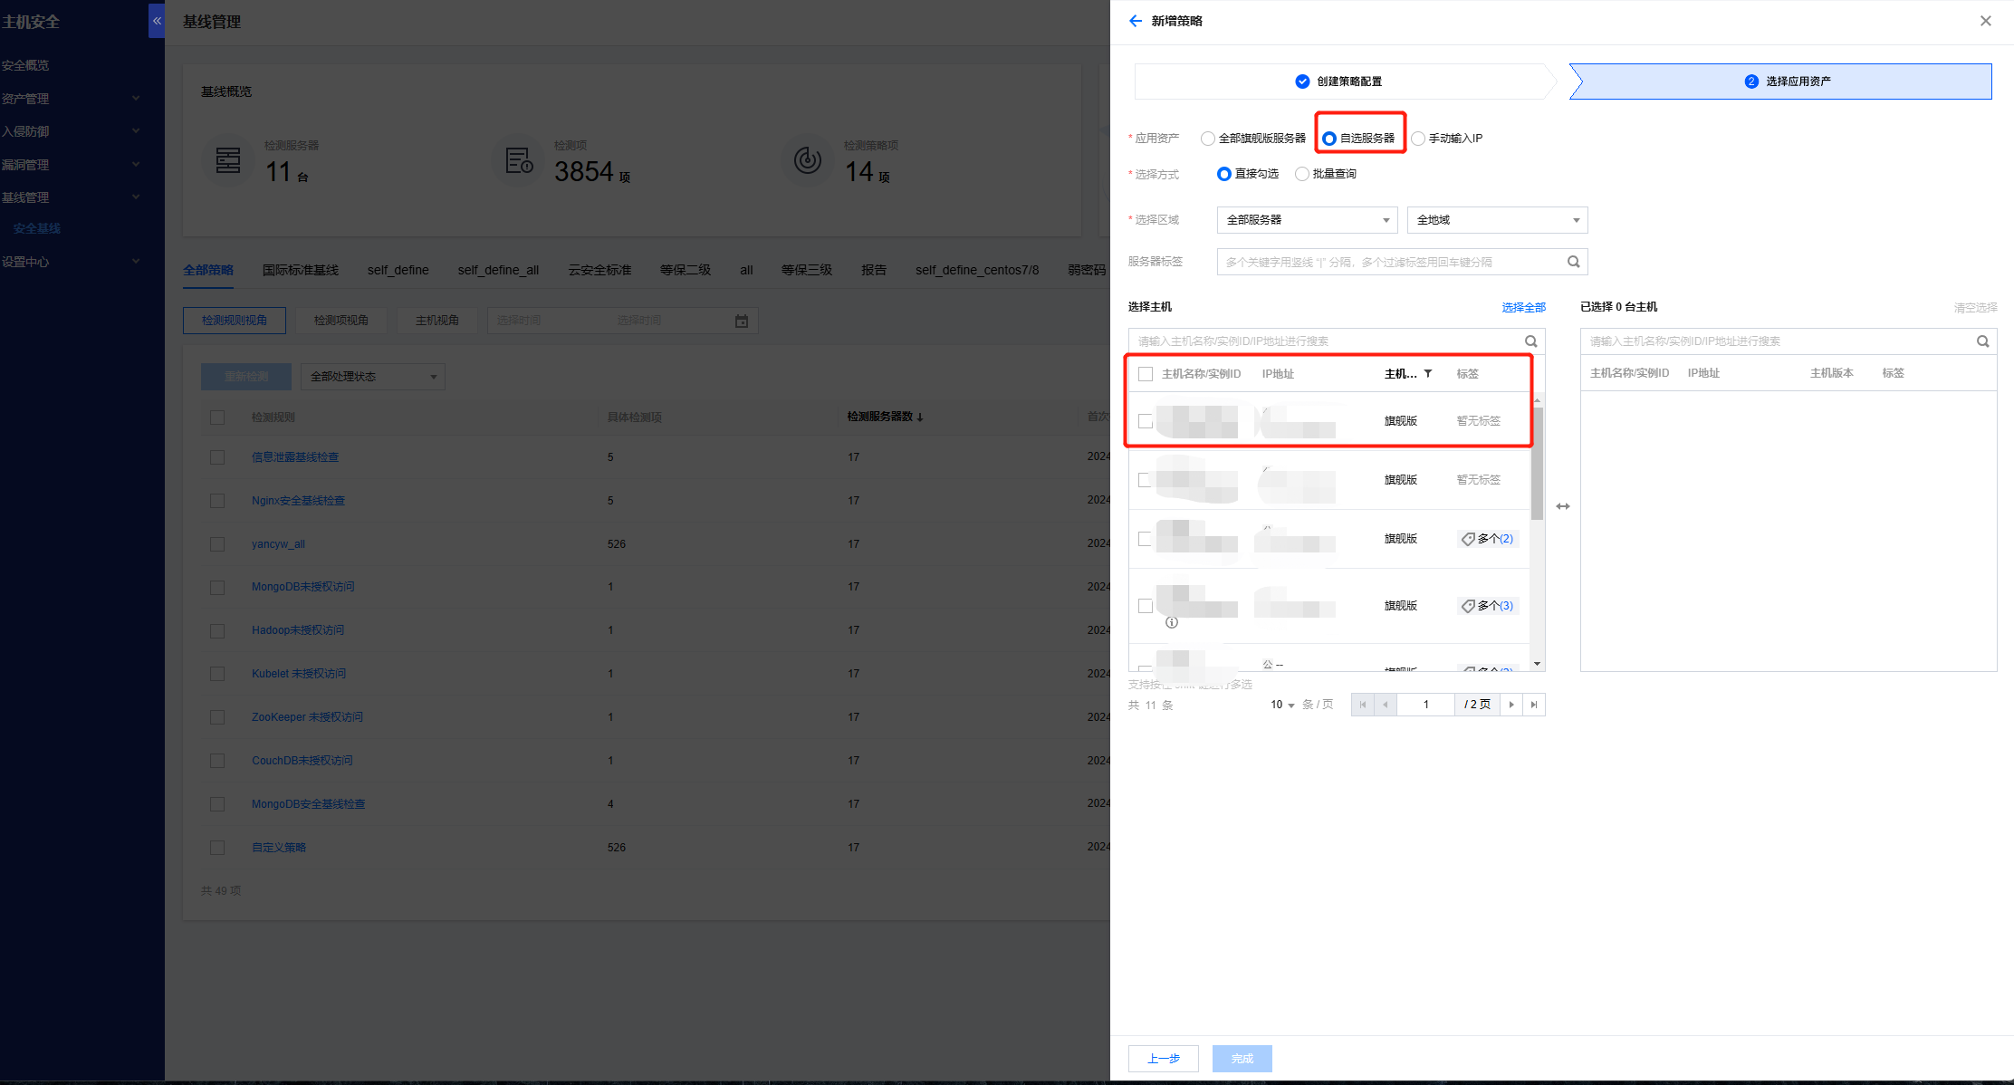Open the 全部服务器 dropdown
The image size is (2014, 1085).
tap(1307, 220)
